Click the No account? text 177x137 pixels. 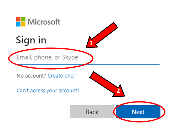pos(31,76)
